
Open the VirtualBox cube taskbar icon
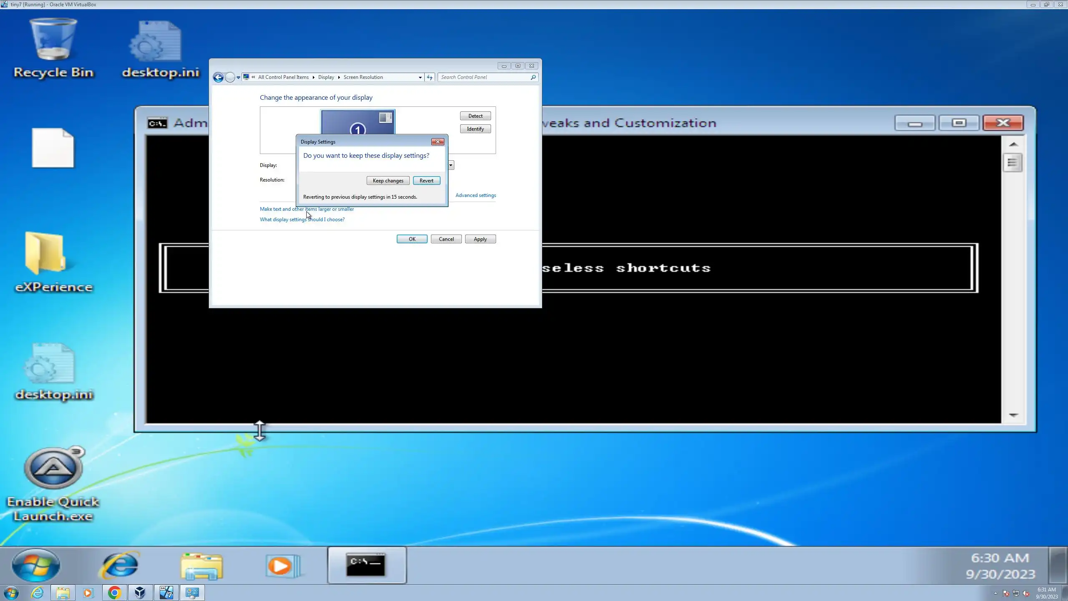140,593
